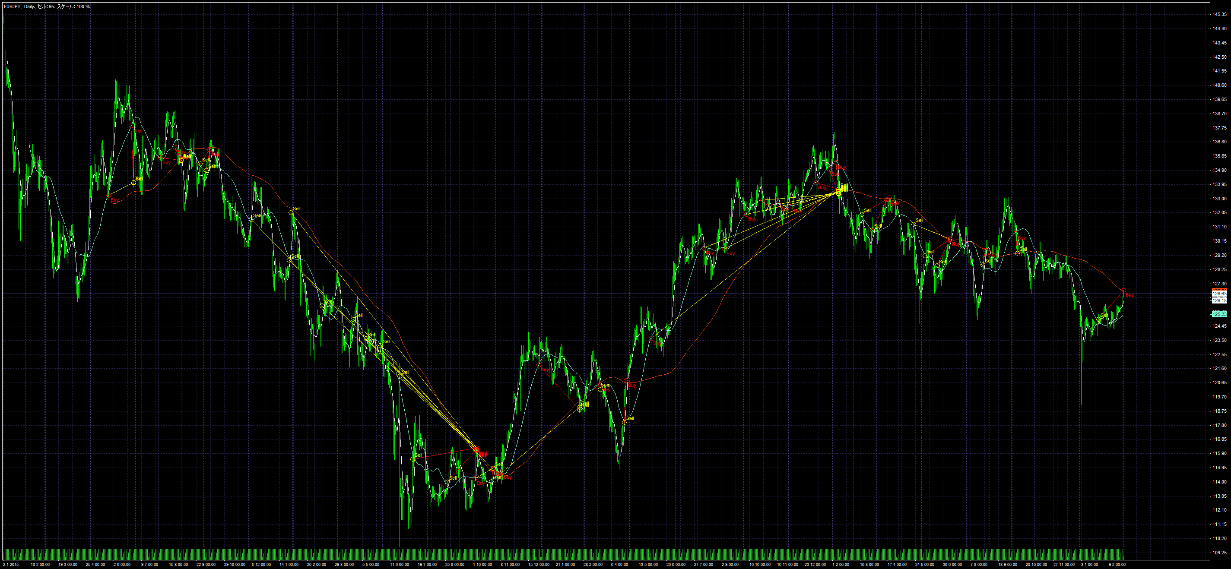Click the 142.50 price axis label

[1219, 57]
